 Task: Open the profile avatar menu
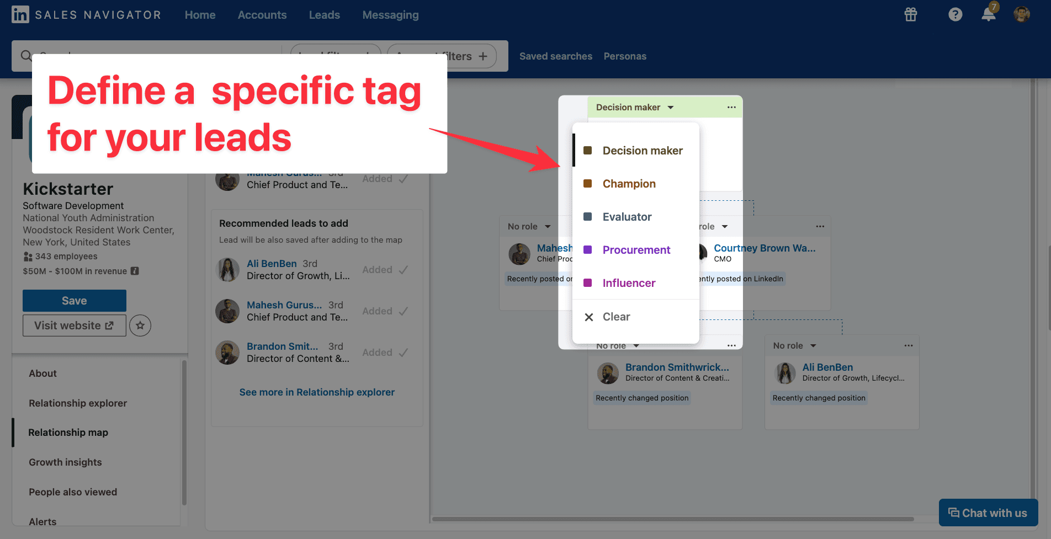(x=1022, y=14)
